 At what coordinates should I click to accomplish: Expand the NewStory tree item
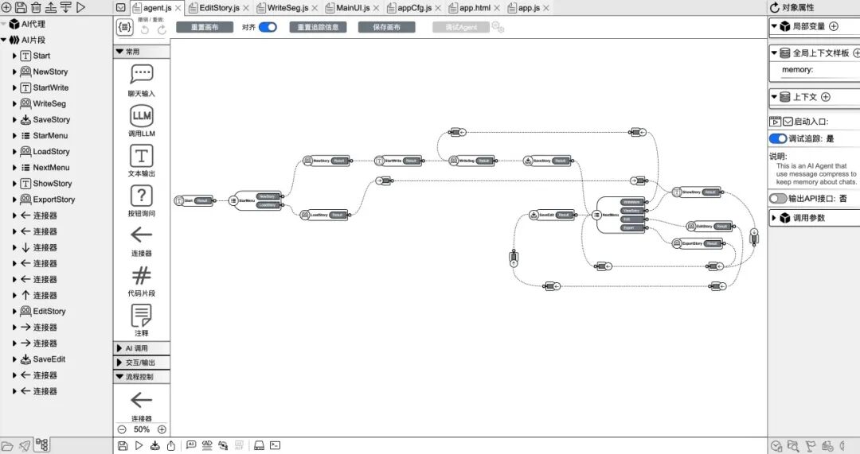click(15, 72)
